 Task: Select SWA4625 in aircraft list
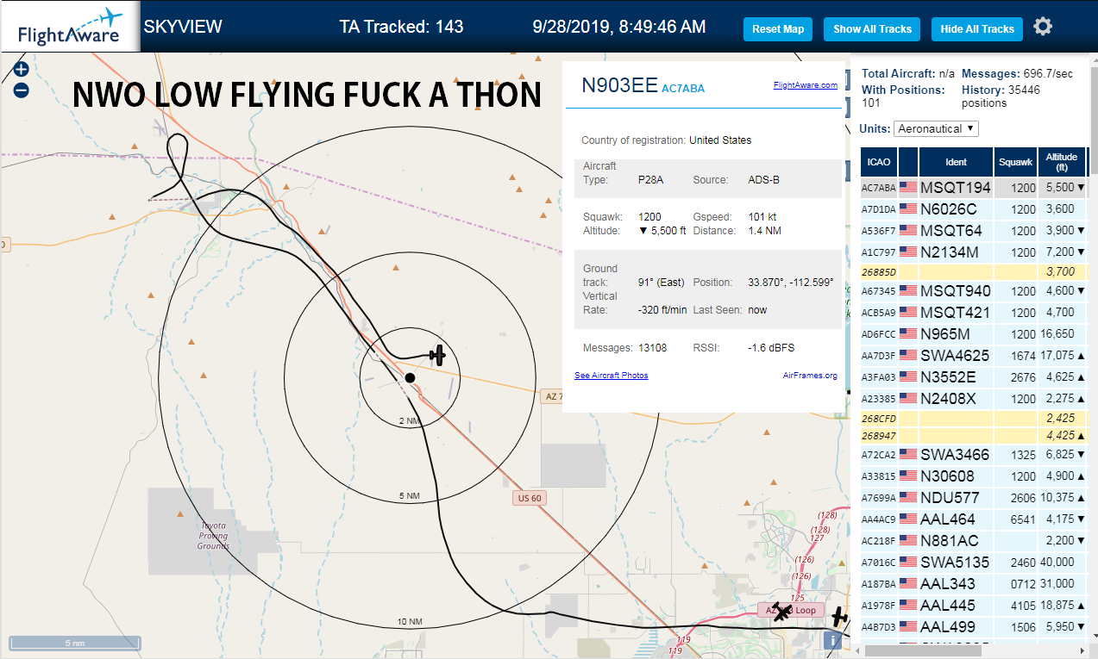point(973,355)
